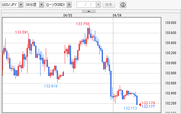
Task: Open the 30分足 timeframe dropdown
Action: click(x=35, y=5)
